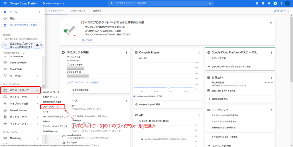The image size is (293, 147).
Task: Dismiss the pinned products hint
Action: click(x=41, y=45)
